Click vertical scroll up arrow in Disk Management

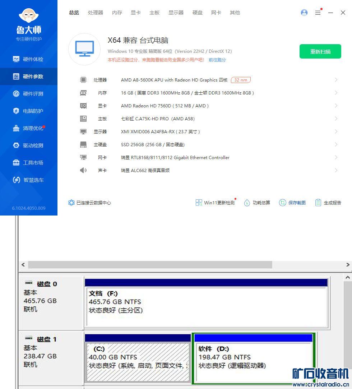coord(348,277)
